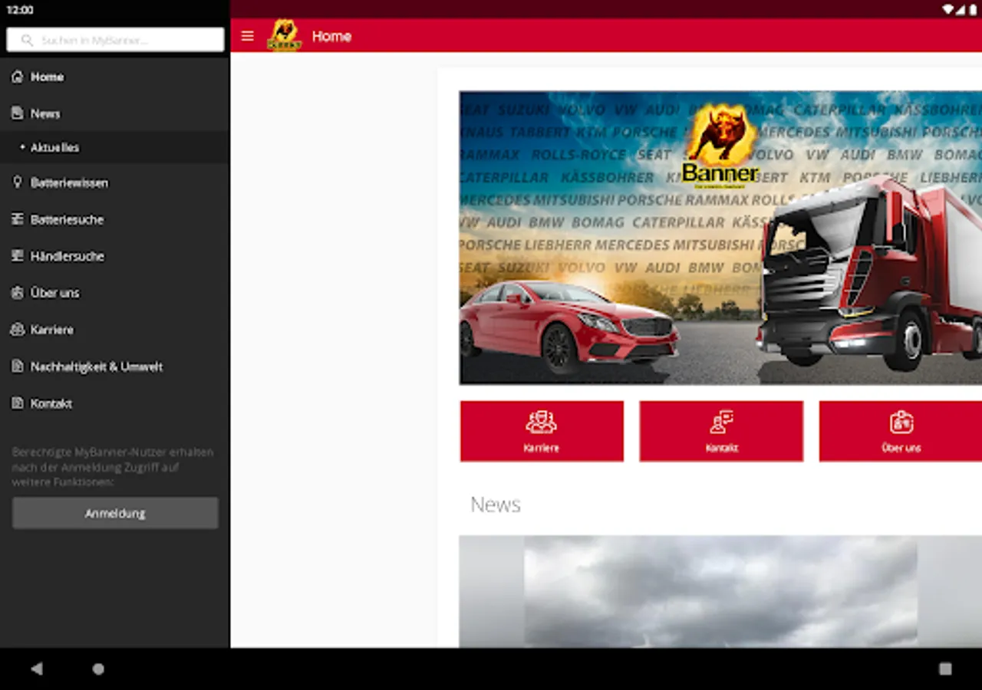Focus the Suchen in MyBanner search field
Screen dimensions: 982x690
(115, 40)
